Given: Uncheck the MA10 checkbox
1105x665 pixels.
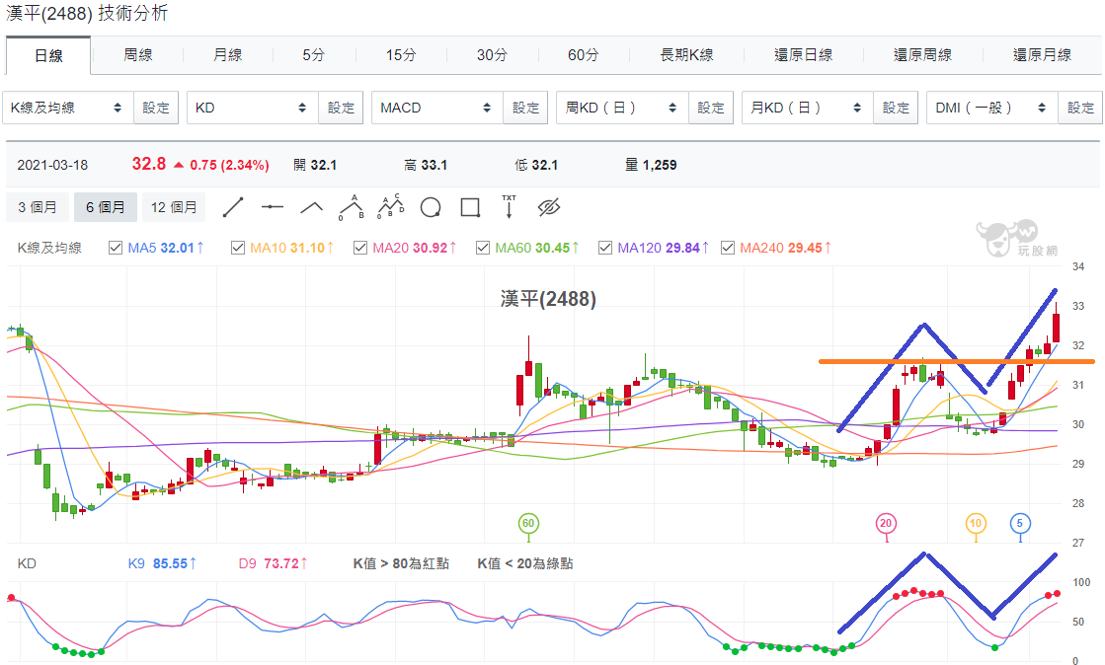Looking at the screenshot, I should point(238,248).
